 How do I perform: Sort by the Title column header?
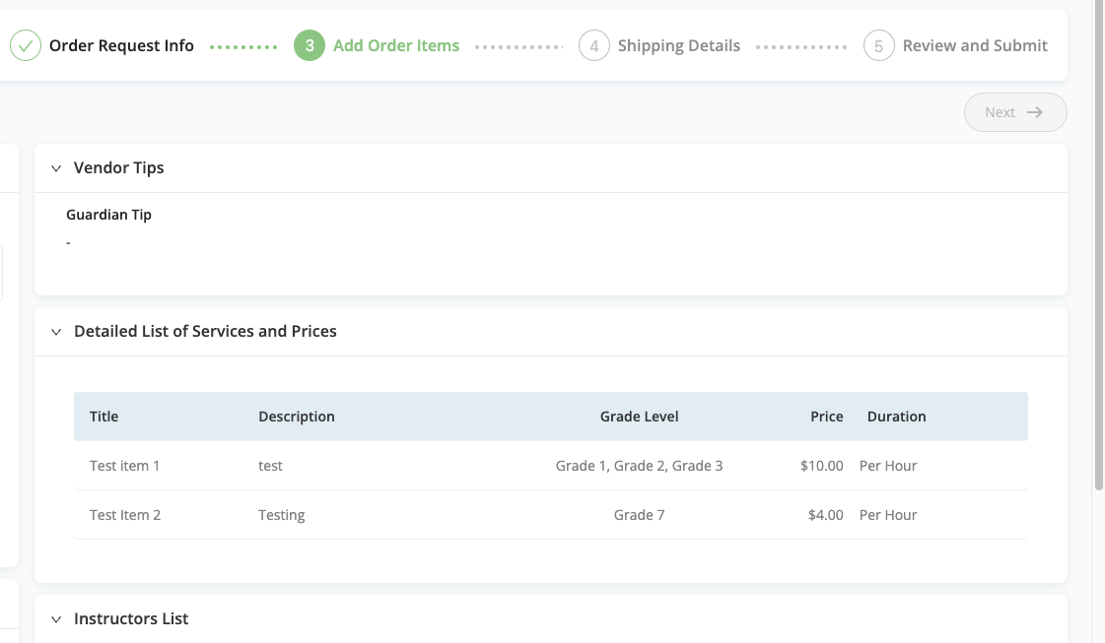point(104,417)
